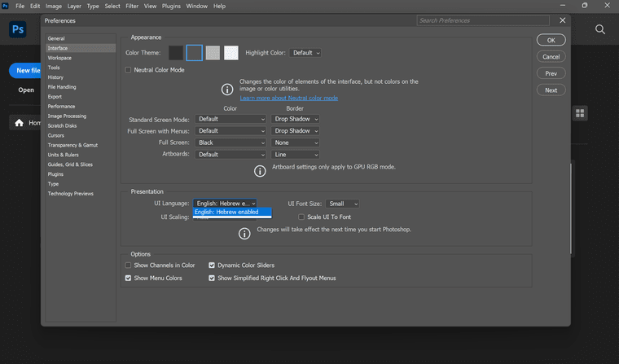Select the light gray color theme swatch

tap(213, 52)
